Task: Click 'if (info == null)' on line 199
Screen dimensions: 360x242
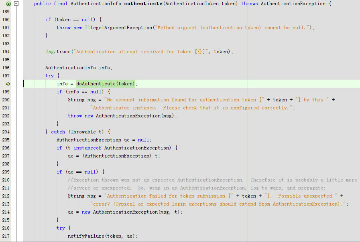Action: click(80, 92)
